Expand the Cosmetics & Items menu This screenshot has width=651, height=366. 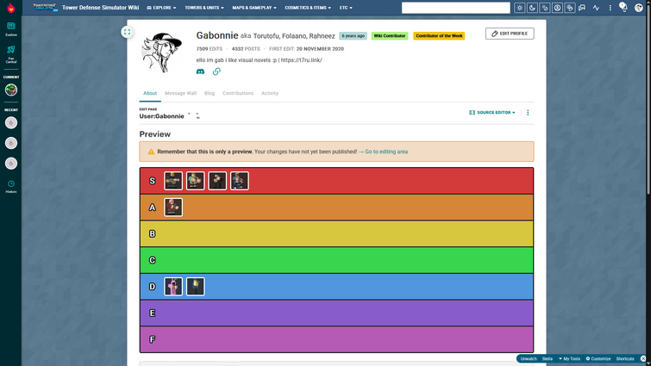(308, 8)
